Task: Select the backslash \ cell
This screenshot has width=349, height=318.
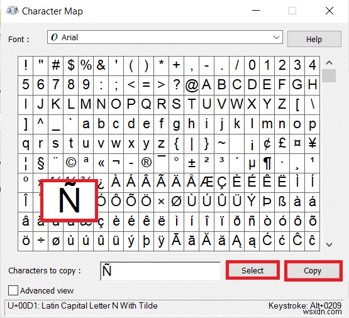Action: click(x=313, y=105)
